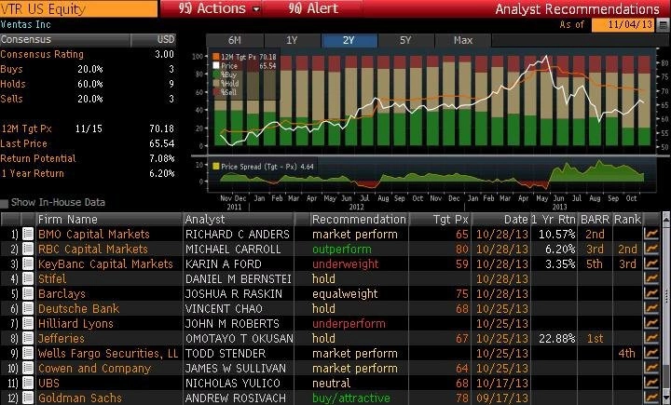Open Goldman Sachs firm link

[x=80, y=398]
